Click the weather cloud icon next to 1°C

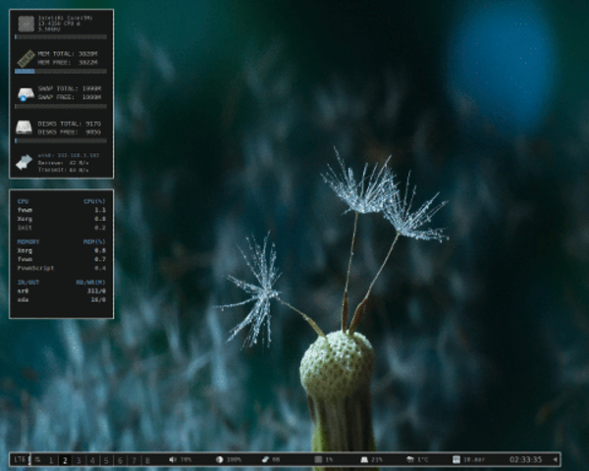410,459
